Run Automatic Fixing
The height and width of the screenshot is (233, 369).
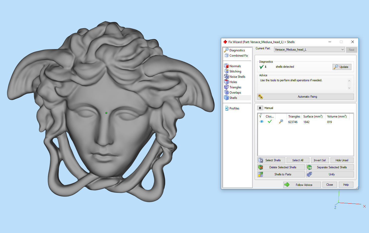tap(305, 97)
